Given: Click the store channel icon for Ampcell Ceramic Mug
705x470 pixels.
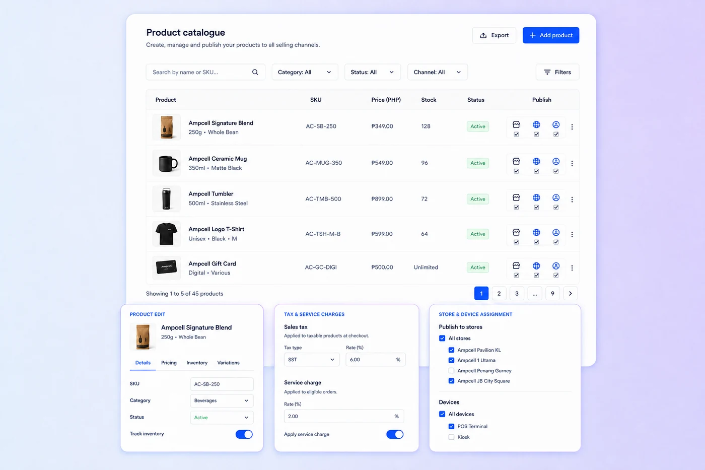Looking at the screenshot, I should tap(516, 161).
